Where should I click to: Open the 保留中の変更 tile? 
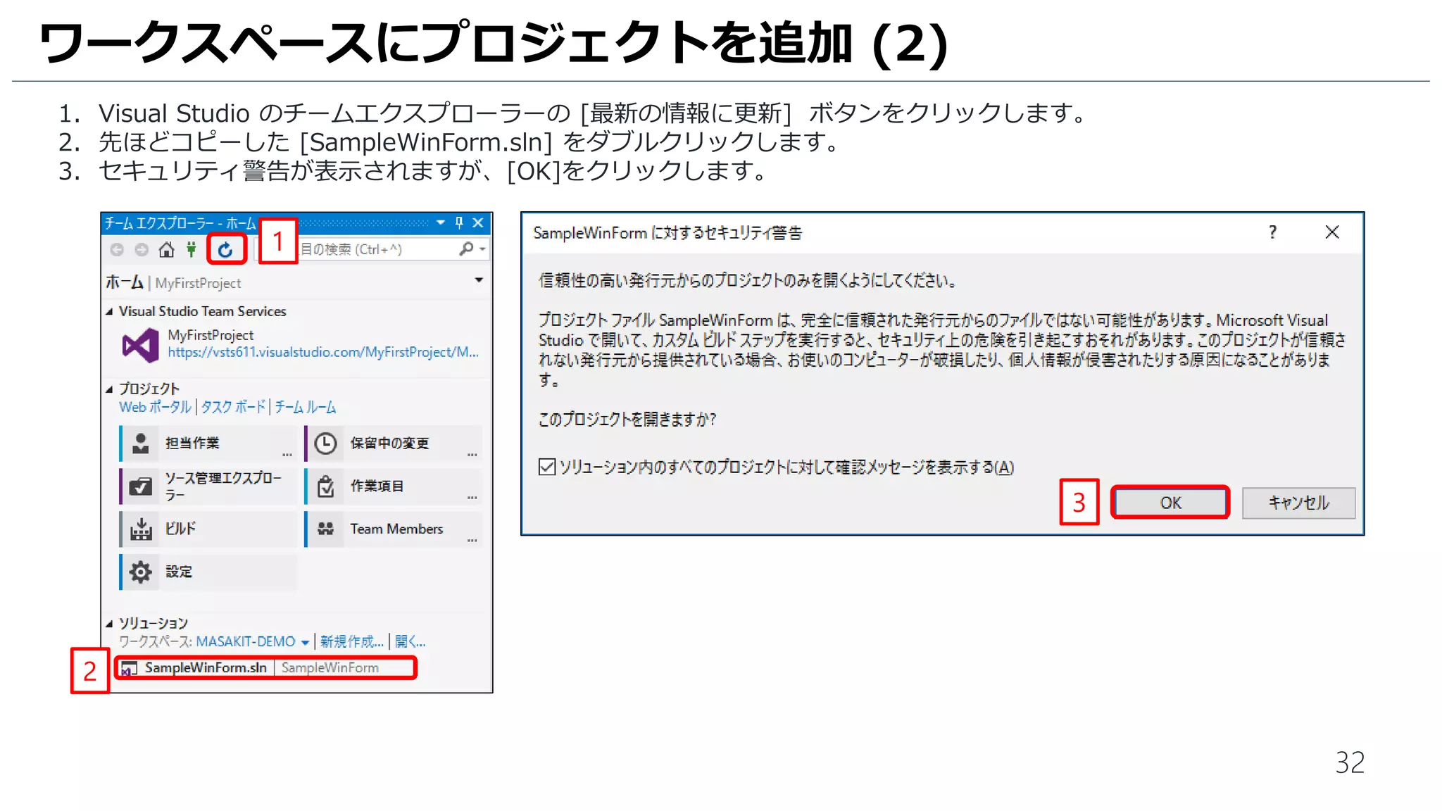pyautogui.click(x=394, y=444)
